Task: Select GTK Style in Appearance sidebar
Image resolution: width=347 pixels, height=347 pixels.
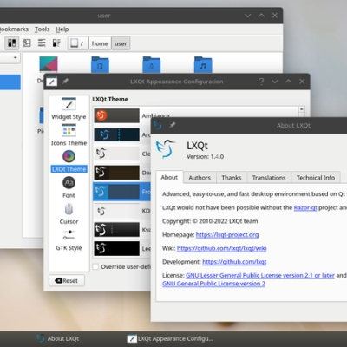Action: coord(69,240)
